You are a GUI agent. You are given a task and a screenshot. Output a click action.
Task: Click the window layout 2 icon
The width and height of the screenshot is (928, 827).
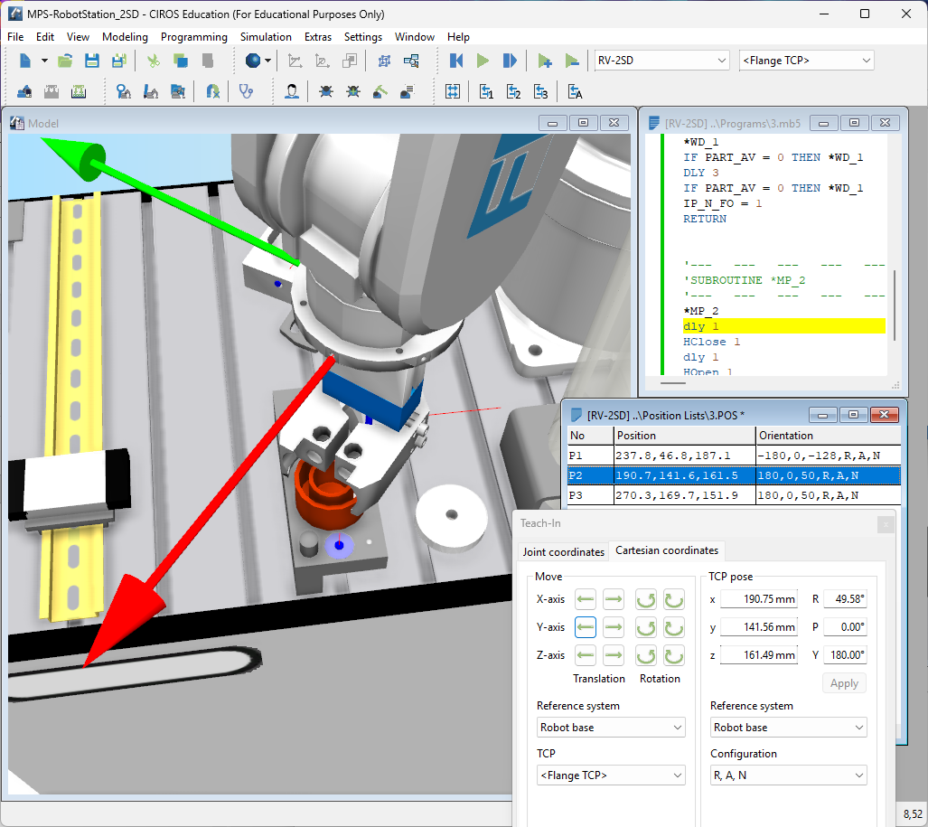click(x=513, y=92)
